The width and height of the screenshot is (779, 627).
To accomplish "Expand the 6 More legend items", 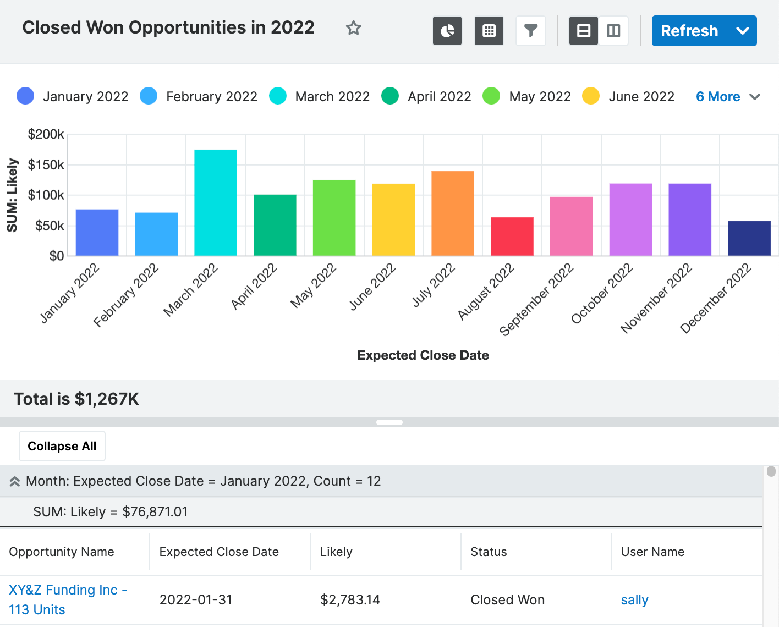I will click(727, 97).
